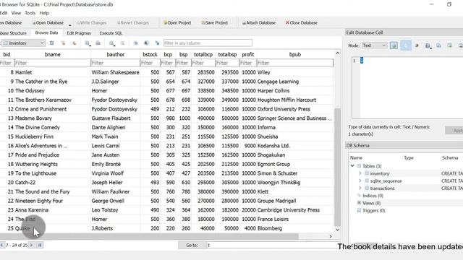Select Triggers (0) in DB Schema tree
This screenshot has width=463, height=260.
[373, 210]
